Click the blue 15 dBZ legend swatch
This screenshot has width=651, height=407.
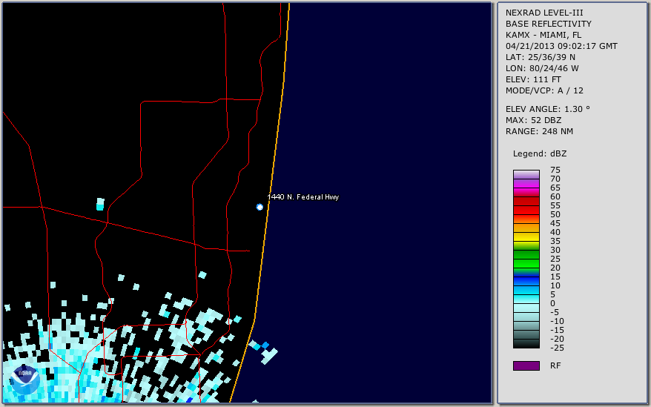526,281
